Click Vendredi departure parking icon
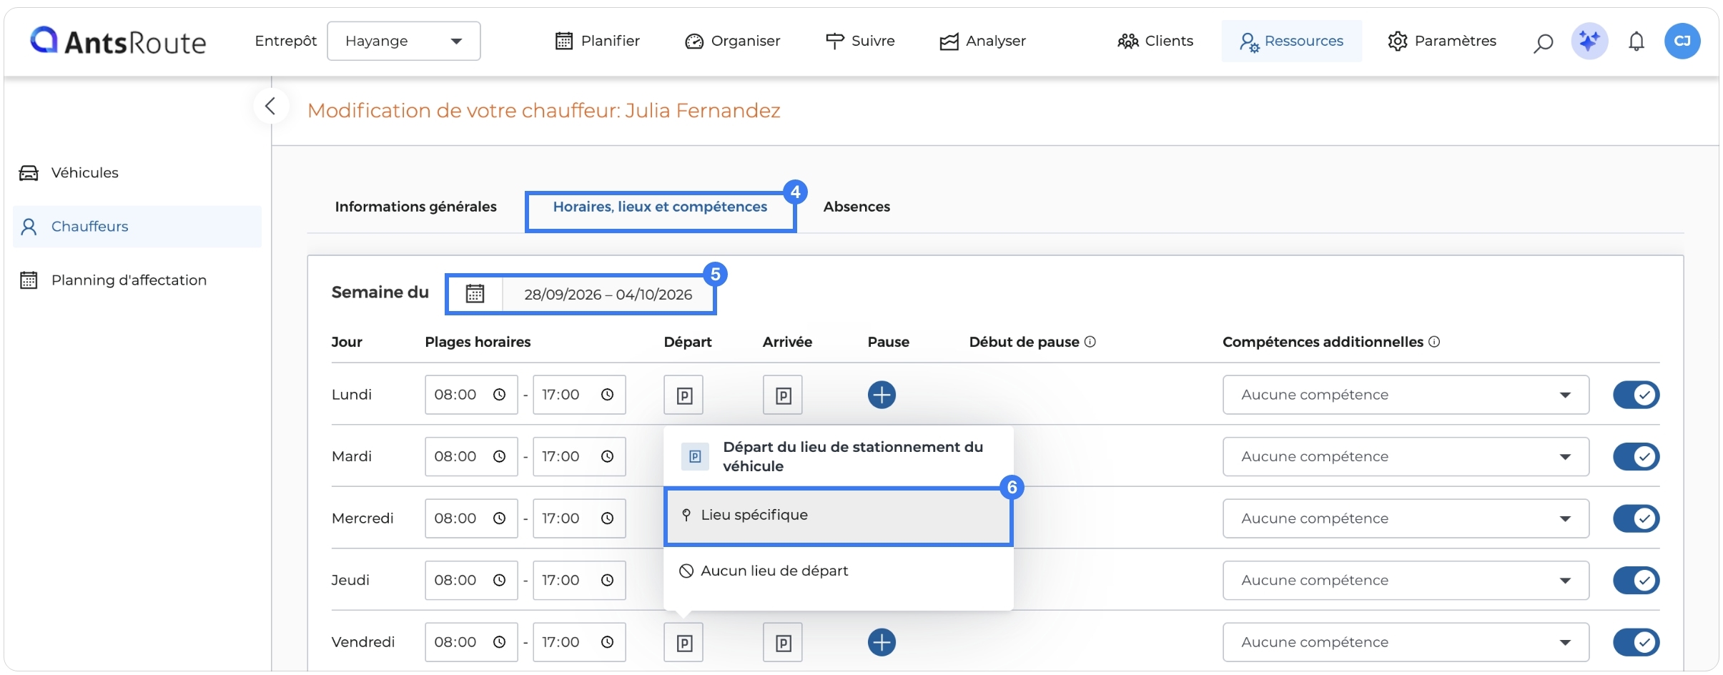The height and width of the screenshot is (675, 1723). click(683, 642)
